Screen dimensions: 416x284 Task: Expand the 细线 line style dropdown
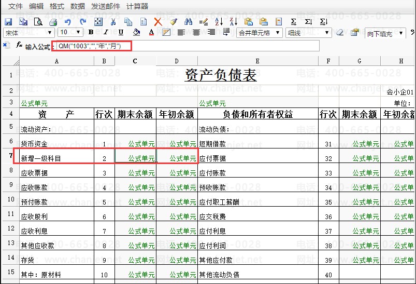coord(309,33)
